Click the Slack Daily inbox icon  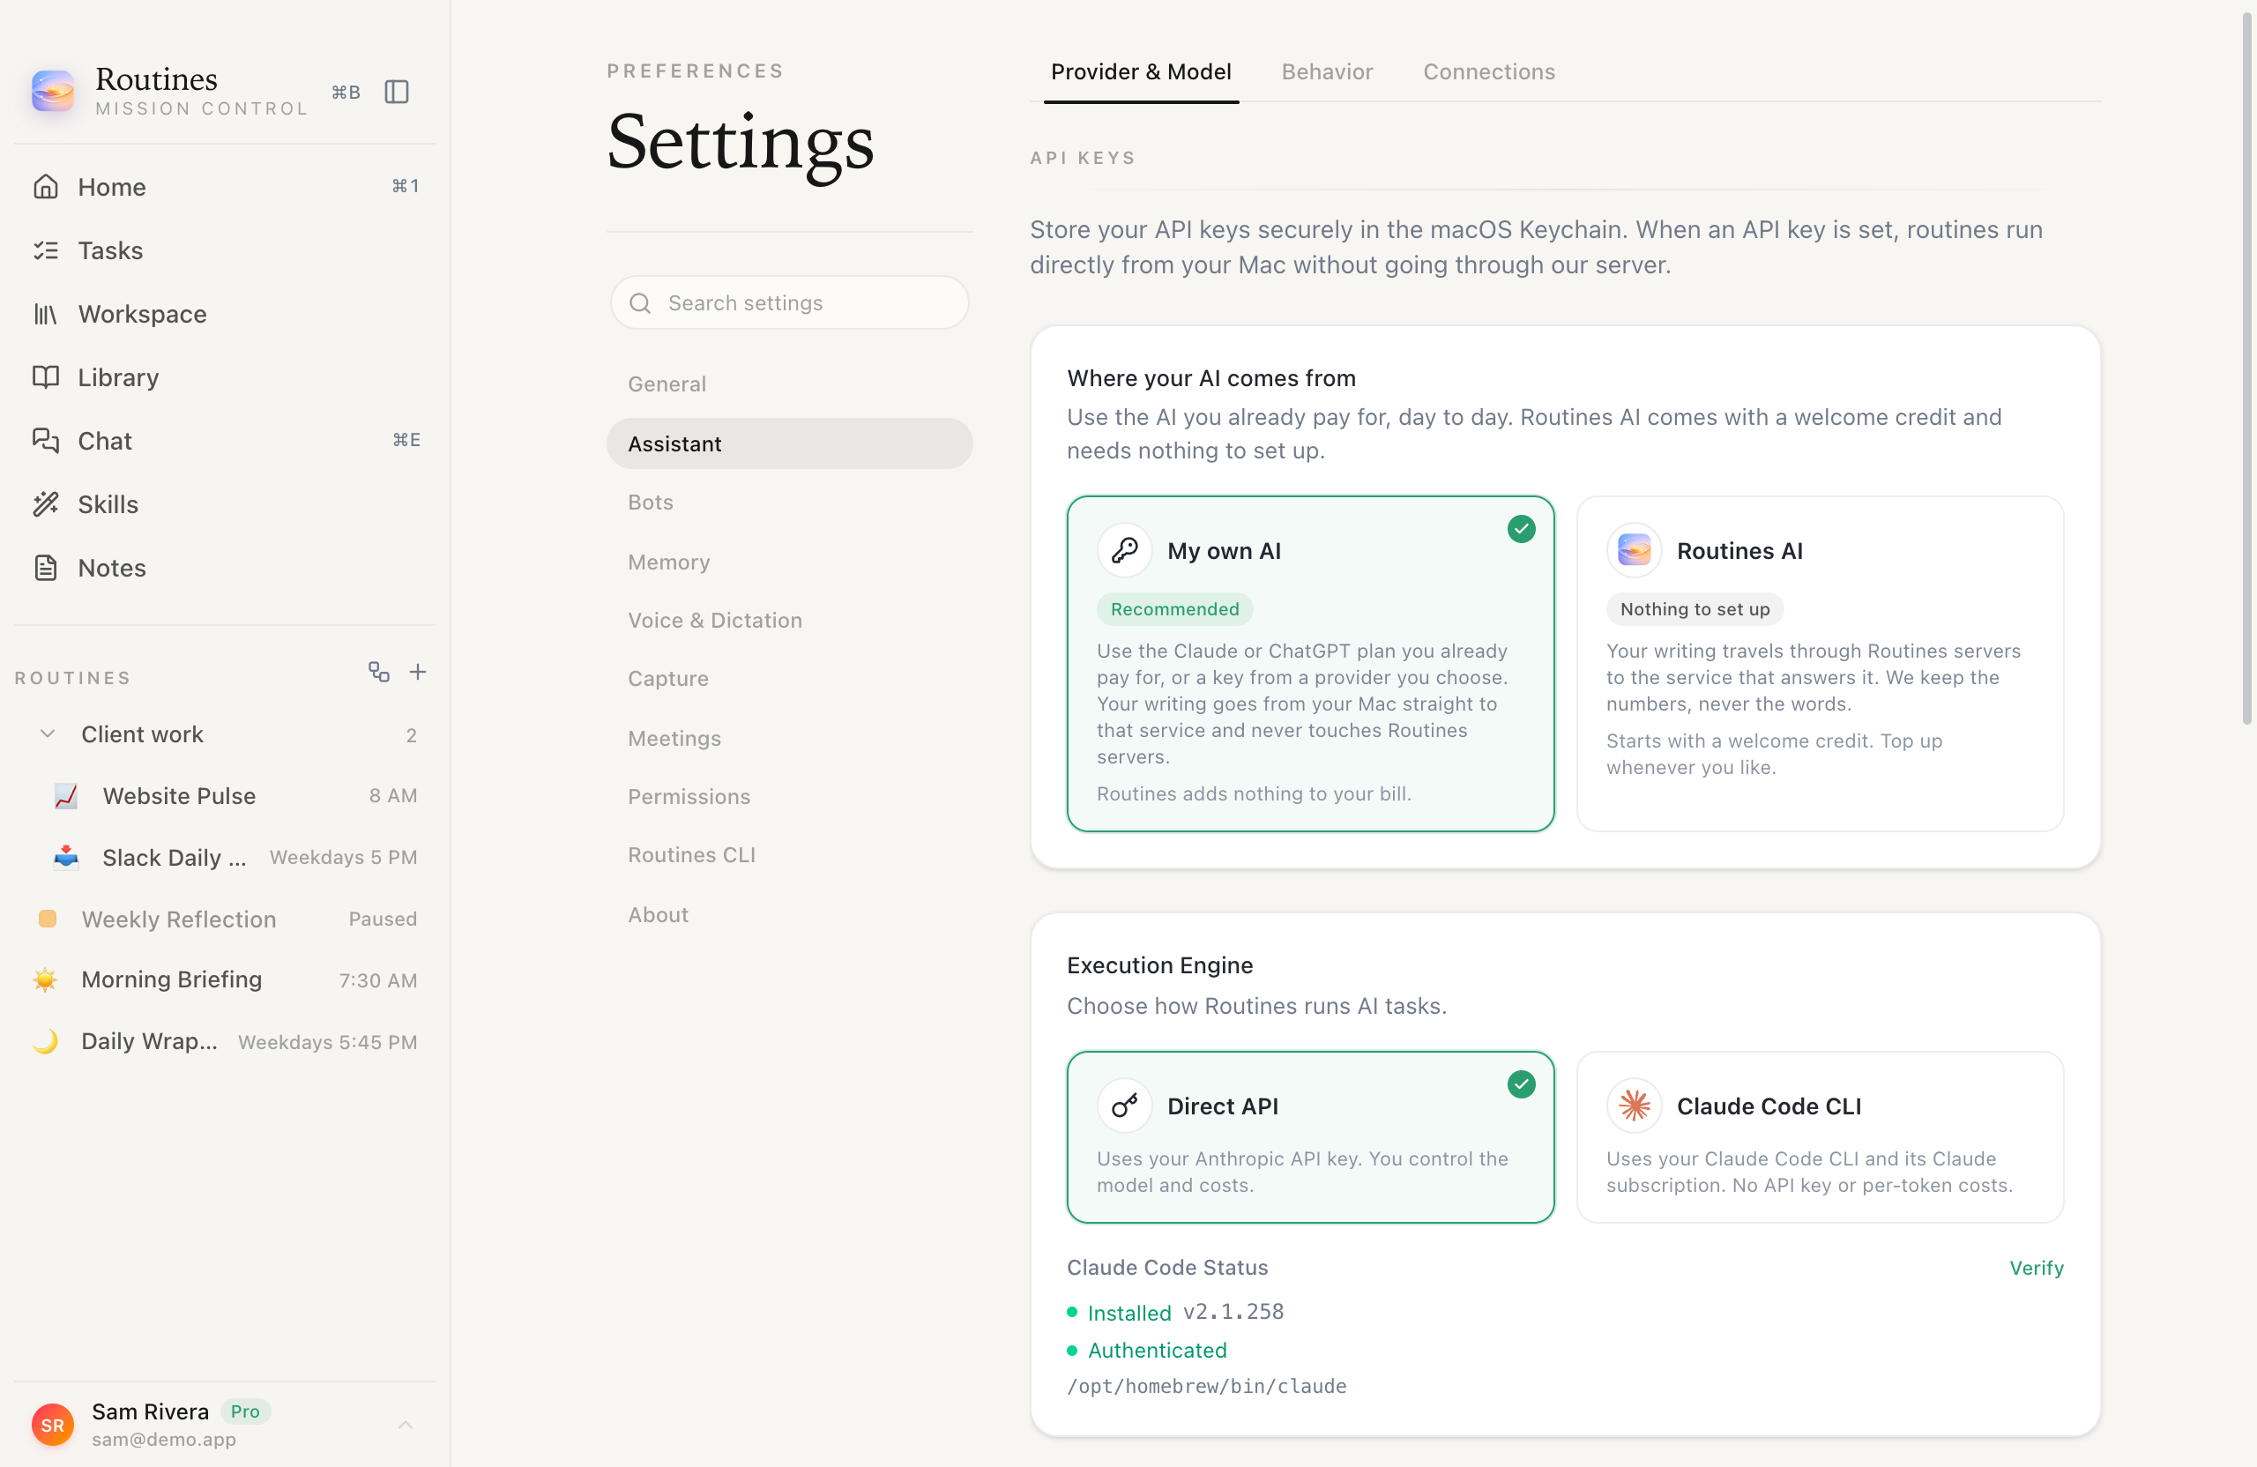pos(66,857)
